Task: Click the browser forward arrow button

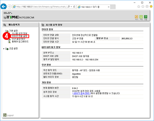Action: [10, 7]
